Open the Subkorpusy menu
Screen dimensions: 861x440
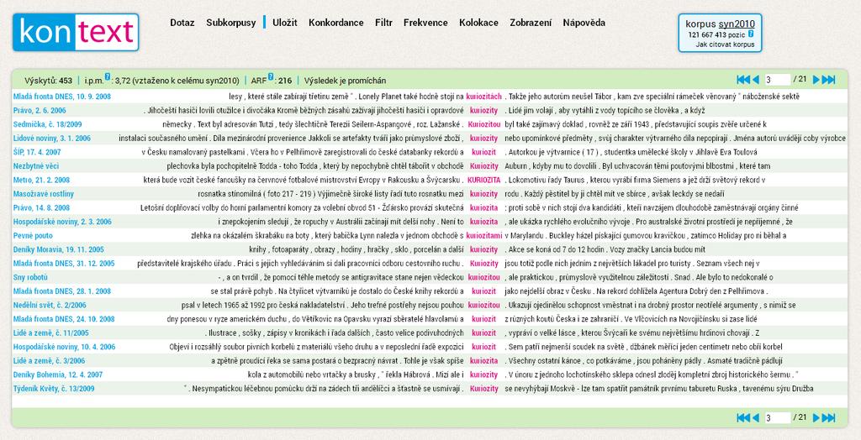231,23
